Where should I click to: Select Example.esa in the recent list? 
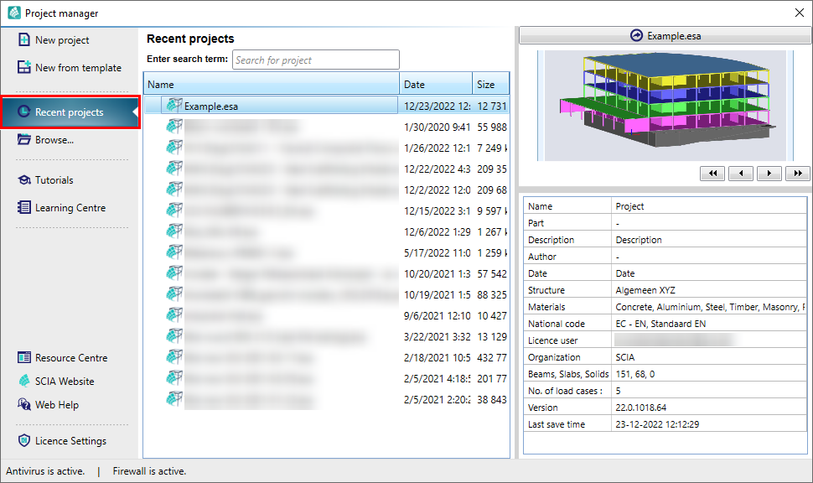point(211,106)
